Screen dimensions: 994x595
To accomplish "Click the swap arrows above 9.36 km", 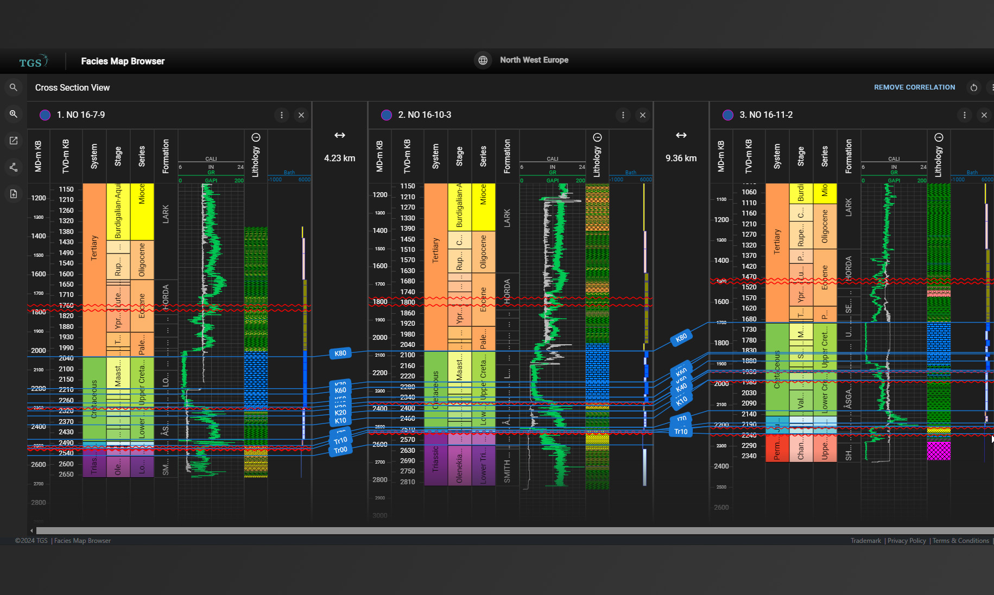I will tap(681, 135).
